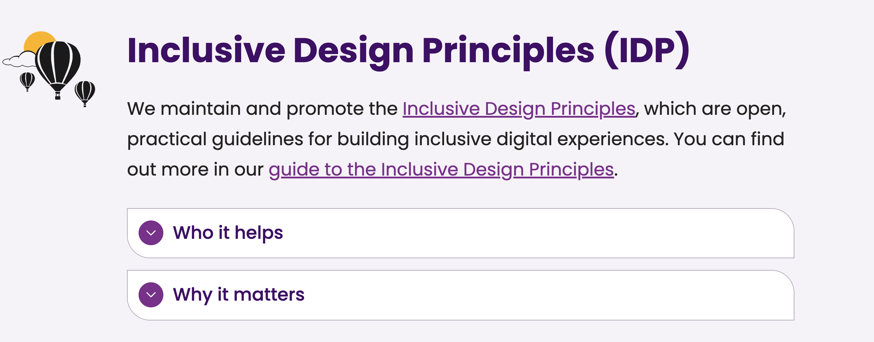Expand the "Why it matters" section title
Screen dimensions: 874x342
point(238,295)
